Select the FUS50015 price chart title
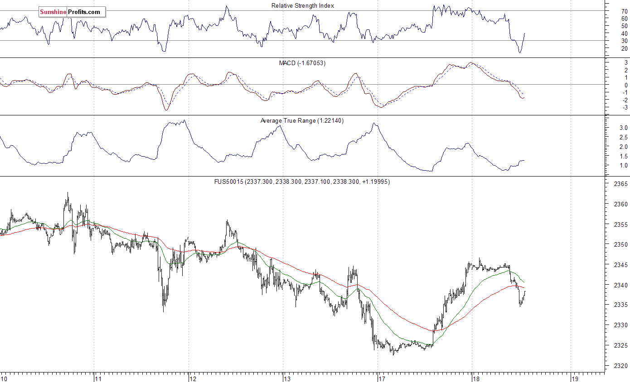 point(302,181)
